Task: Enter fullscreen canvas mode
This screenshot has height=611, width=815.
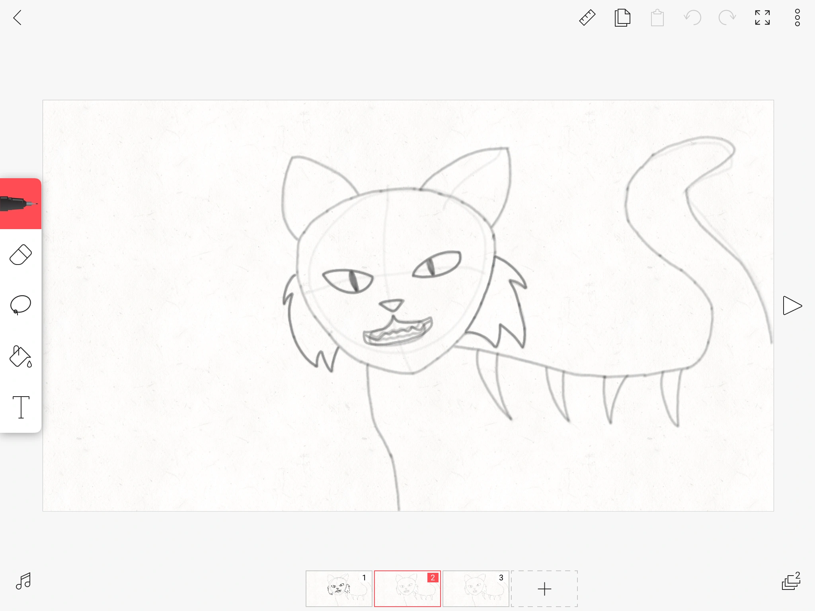Action: pos(762,18)
